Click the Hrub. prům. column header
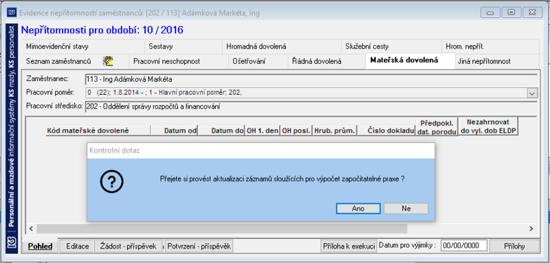 (335, 130)
